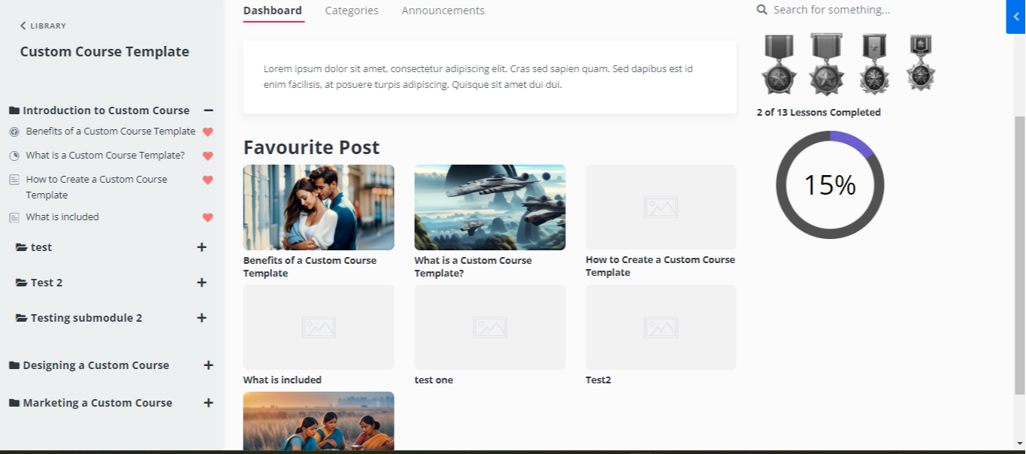Select the first achievement medal badge

(x=778, y=64)
